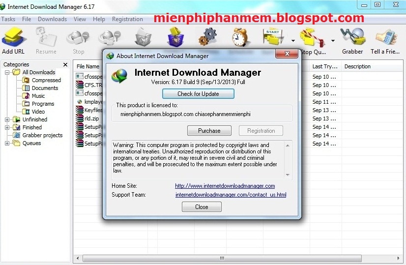The image size is (406, 265).
Task: Click the Description column header
Action: (x=357, y=66)
